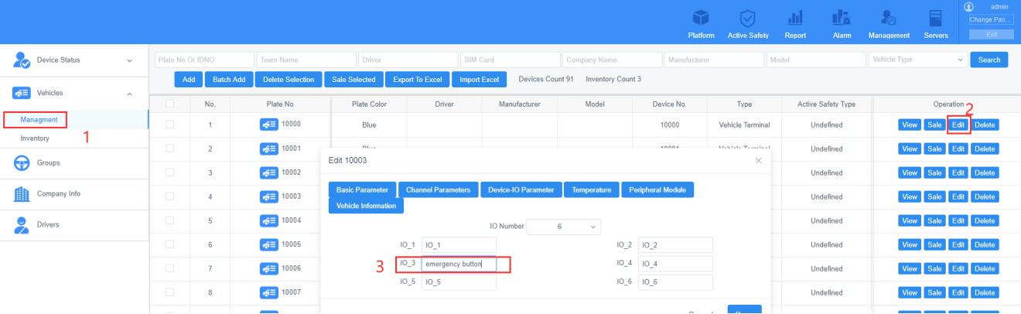Click Sale for row No. 2
Screen dimensions: 1021x314
[x=934, y=148]
